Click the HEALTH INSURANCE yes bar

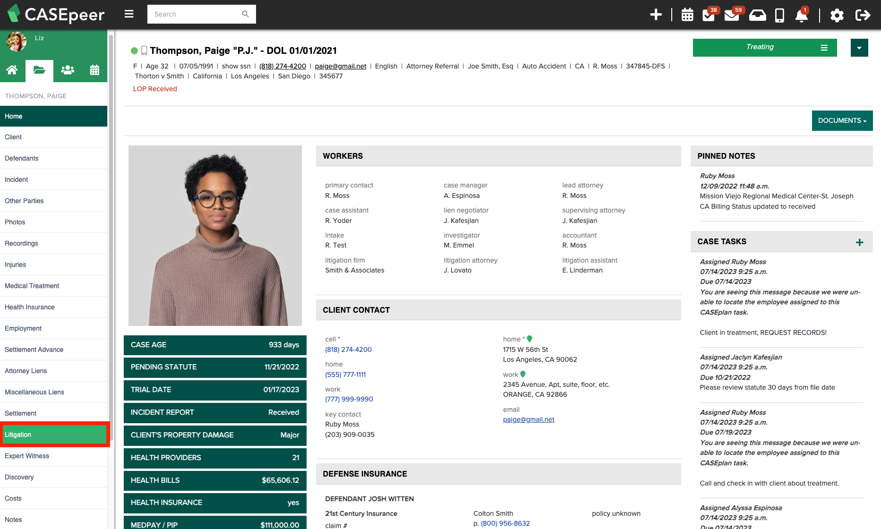point(215,503)
